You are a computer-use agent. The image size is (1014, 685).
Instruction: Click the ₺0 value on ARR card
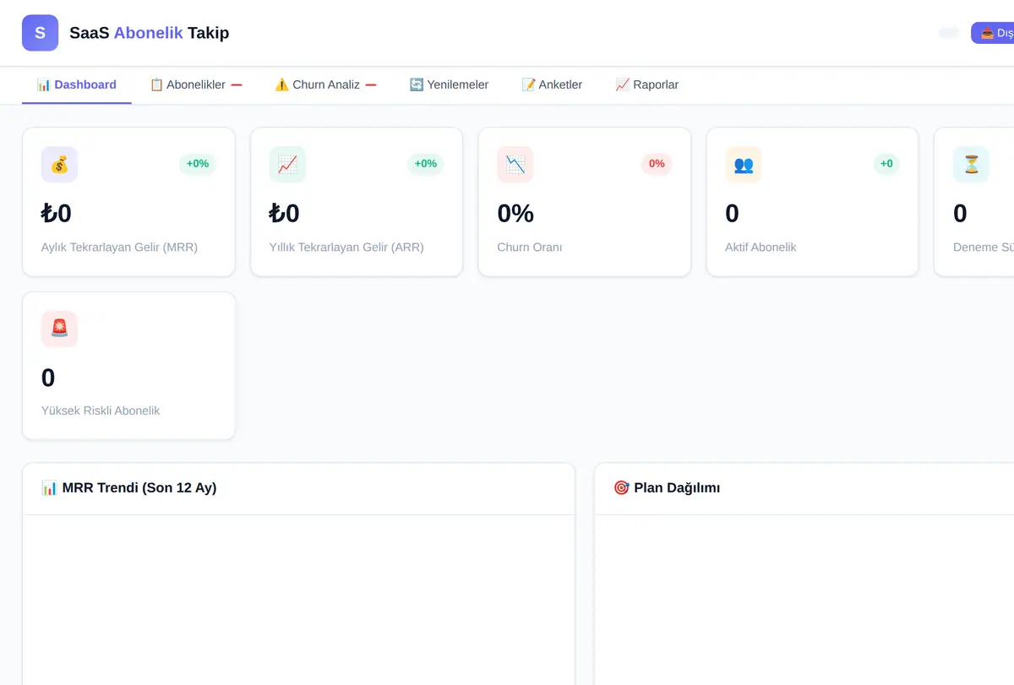point(285,214)
